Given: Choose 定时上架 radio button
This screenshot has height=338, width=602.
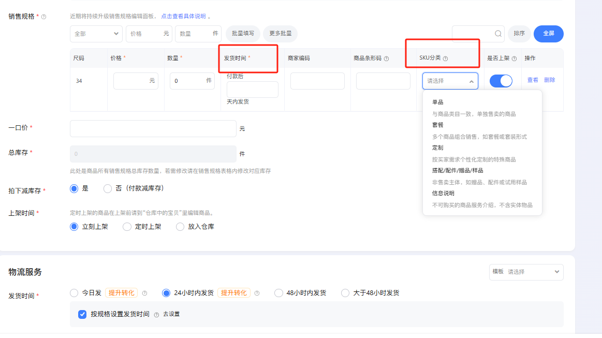Looking at the screenshot, I should pos(127,227).
